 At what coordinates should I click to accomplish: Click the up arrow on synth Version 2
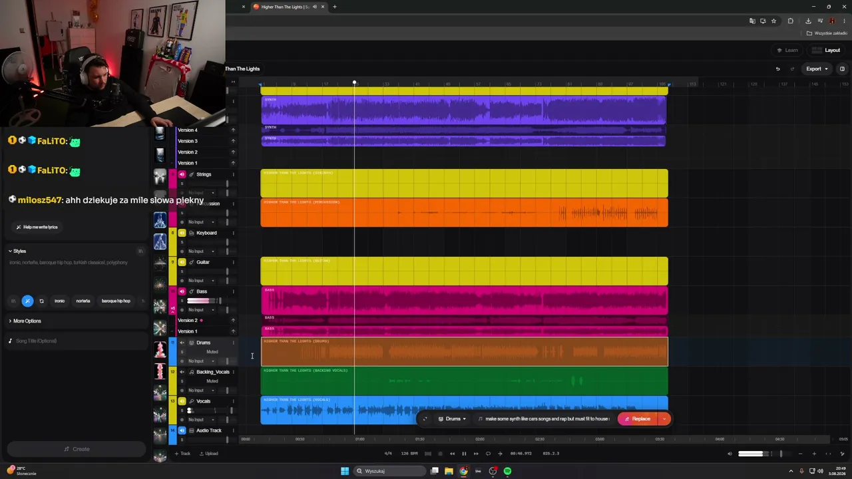click(233, 152)
